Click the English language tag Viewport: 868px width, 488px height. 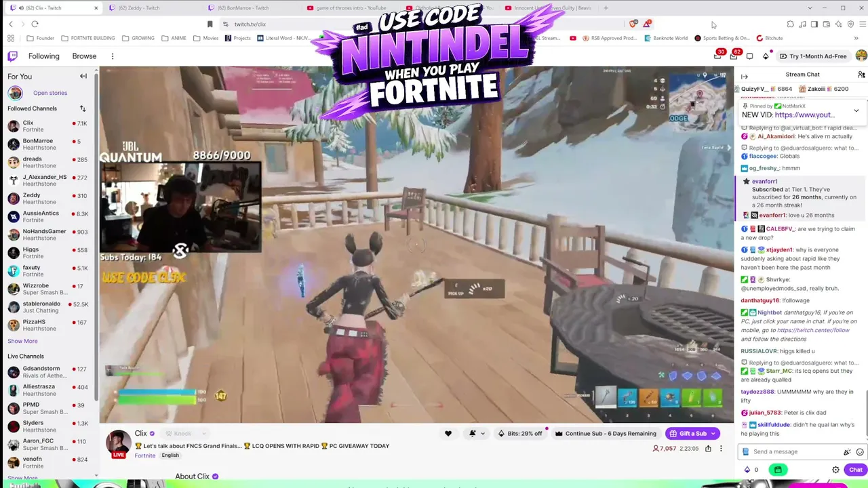tap(170, 455)
